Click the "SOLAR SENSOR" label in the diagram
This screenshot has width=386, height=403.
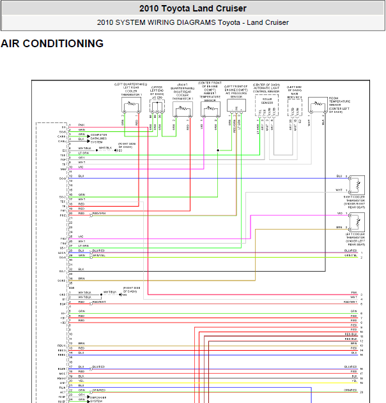pos(266,101)
